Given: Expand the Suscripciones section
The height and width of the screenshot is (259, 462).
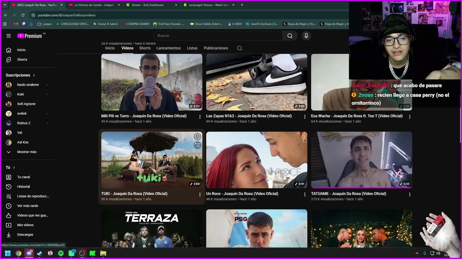Looking at the screenshot, I should point(21,75).
